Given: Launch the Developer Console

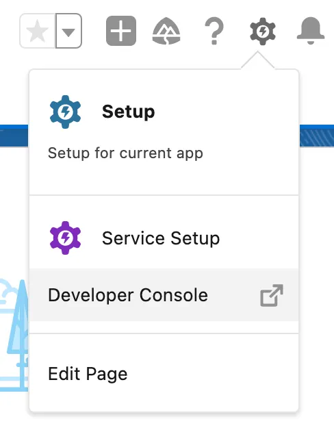Looking at the screenshot, I should (x=164, y=295).
